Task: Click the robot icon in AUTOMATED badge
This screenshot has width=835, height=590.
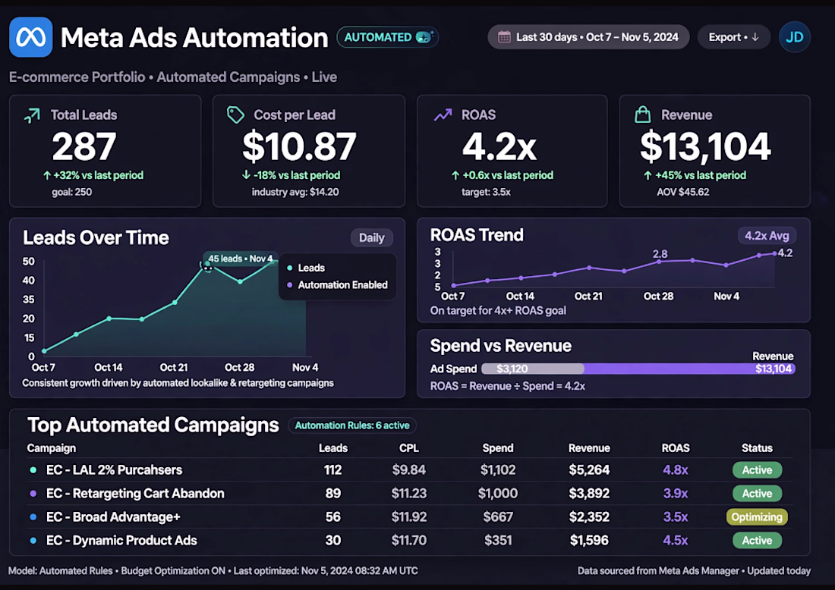Action: click(424, 37)
